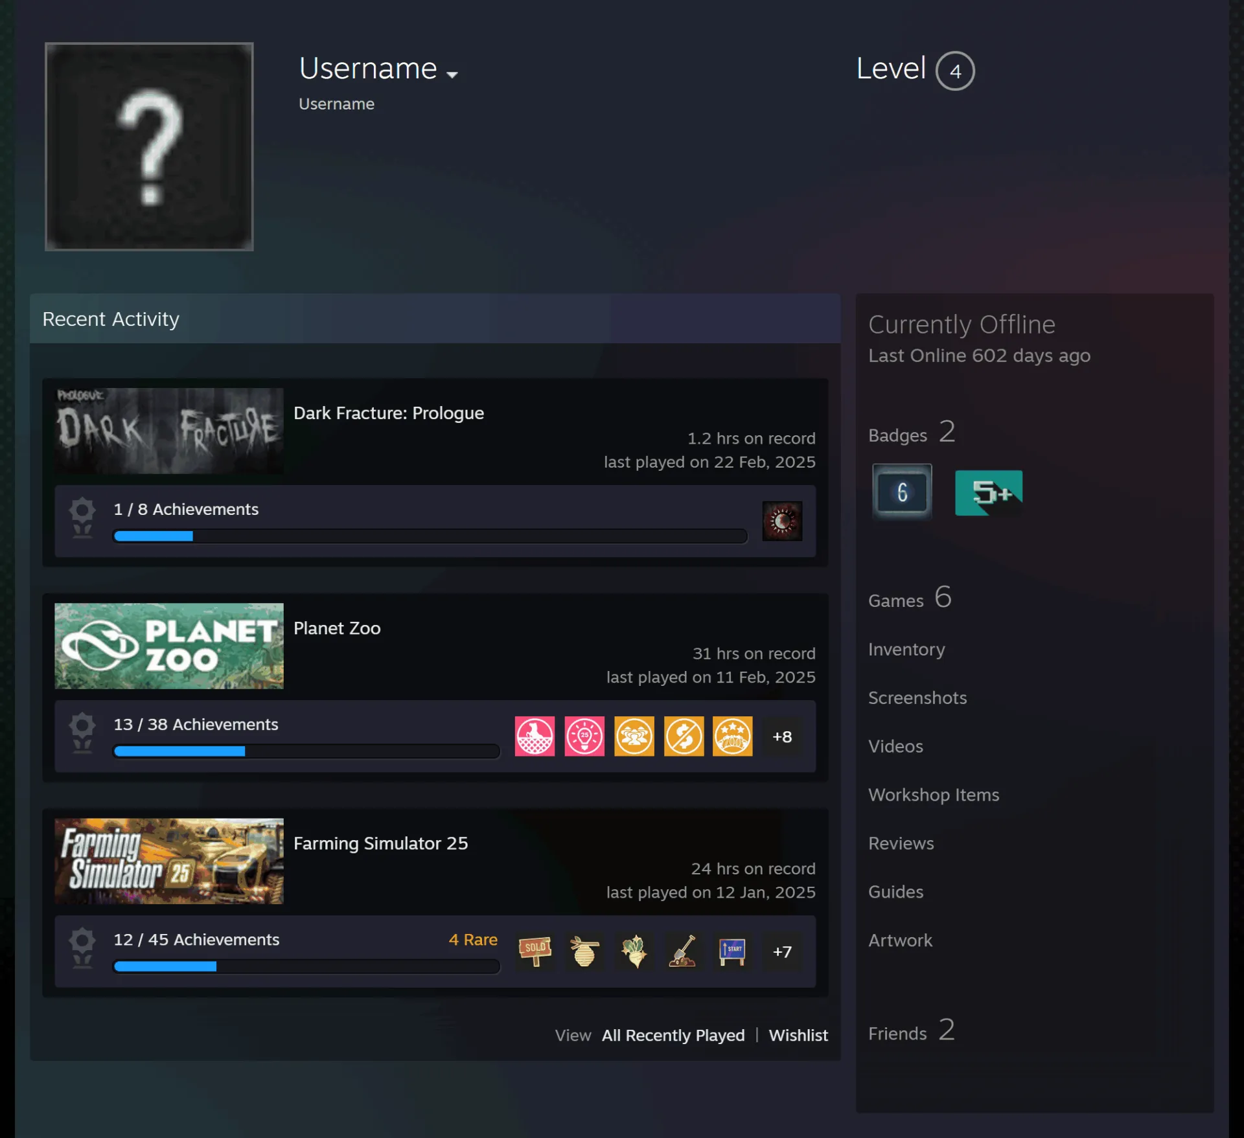Click the beet vegetable Farming Simulator achievement
Screen dimensions: 1244x1138
pos(634,951)
